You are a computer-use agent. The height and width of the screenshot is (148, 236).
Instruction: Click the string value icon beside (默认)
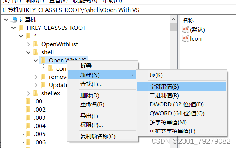(185, 29)
